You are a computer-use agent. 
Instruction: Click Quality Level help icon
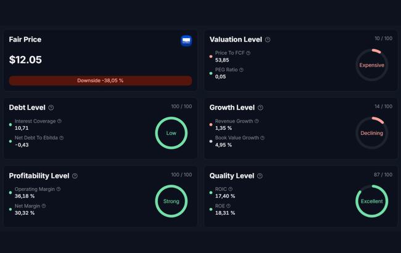[260, 176]
